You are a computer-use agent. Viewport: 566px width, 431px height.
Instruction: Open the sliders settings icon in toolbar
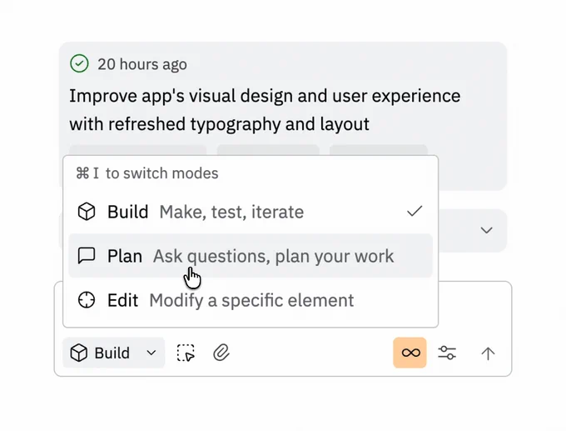click(x=447, y=353)
